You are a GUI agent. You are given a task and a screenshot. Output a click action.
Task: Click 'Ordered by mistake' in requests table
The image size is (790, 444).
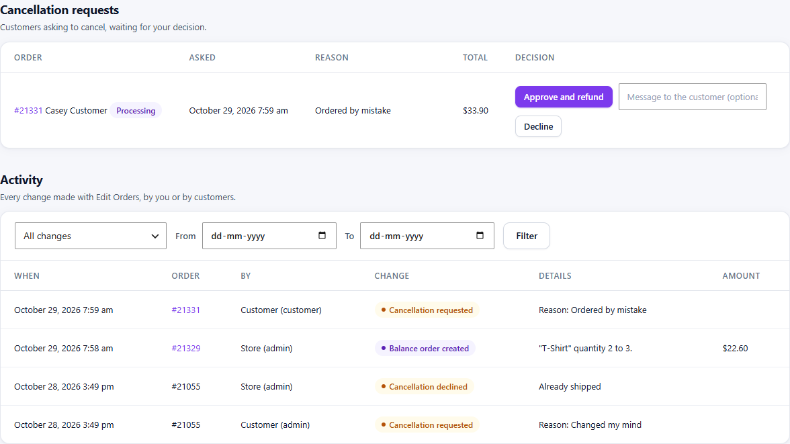click(353, 110)
